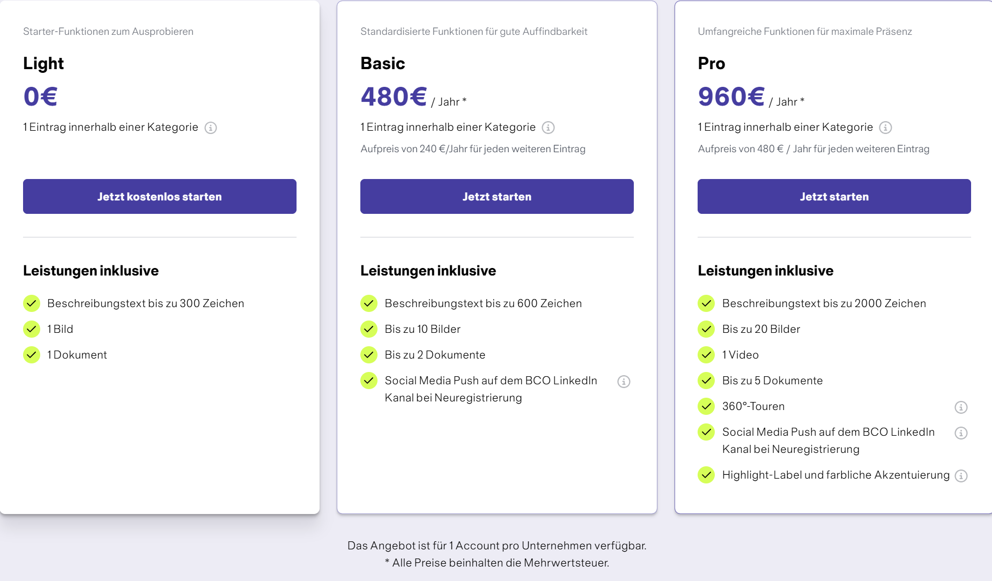Viewport: 992px width, 581px height.
Task: Click the asterisk footnote about Mehrwertsteuer
Action: (497, 563)
